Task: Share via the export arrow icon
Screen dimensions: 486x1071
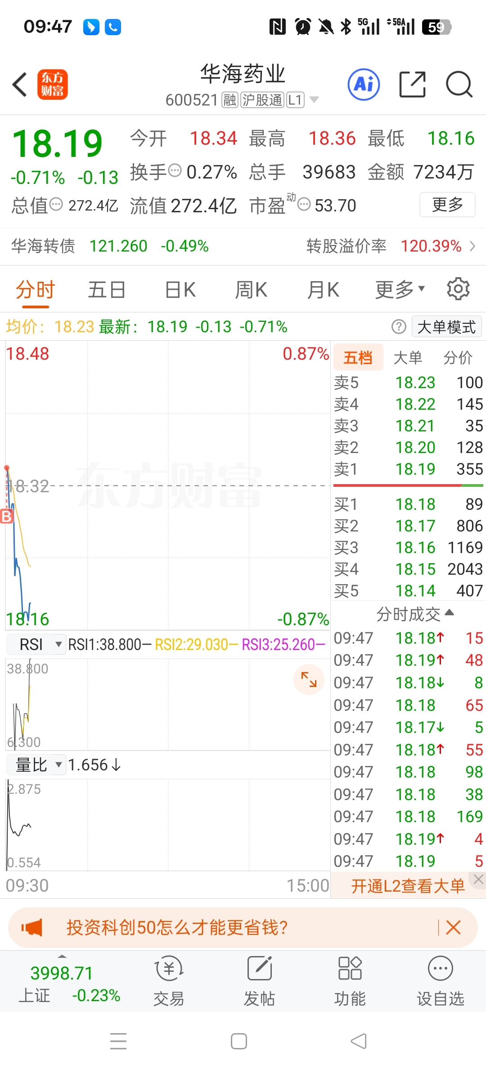Action: 413,84
